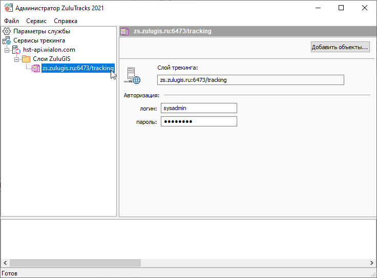The width and height of the screenshot is (377, 278).
Task: Click the gear icon beside Параметры службы
Action: [x=7, y=31]
